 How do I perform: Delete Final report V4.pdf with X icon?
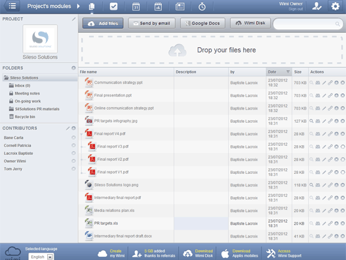click(343, 134)
